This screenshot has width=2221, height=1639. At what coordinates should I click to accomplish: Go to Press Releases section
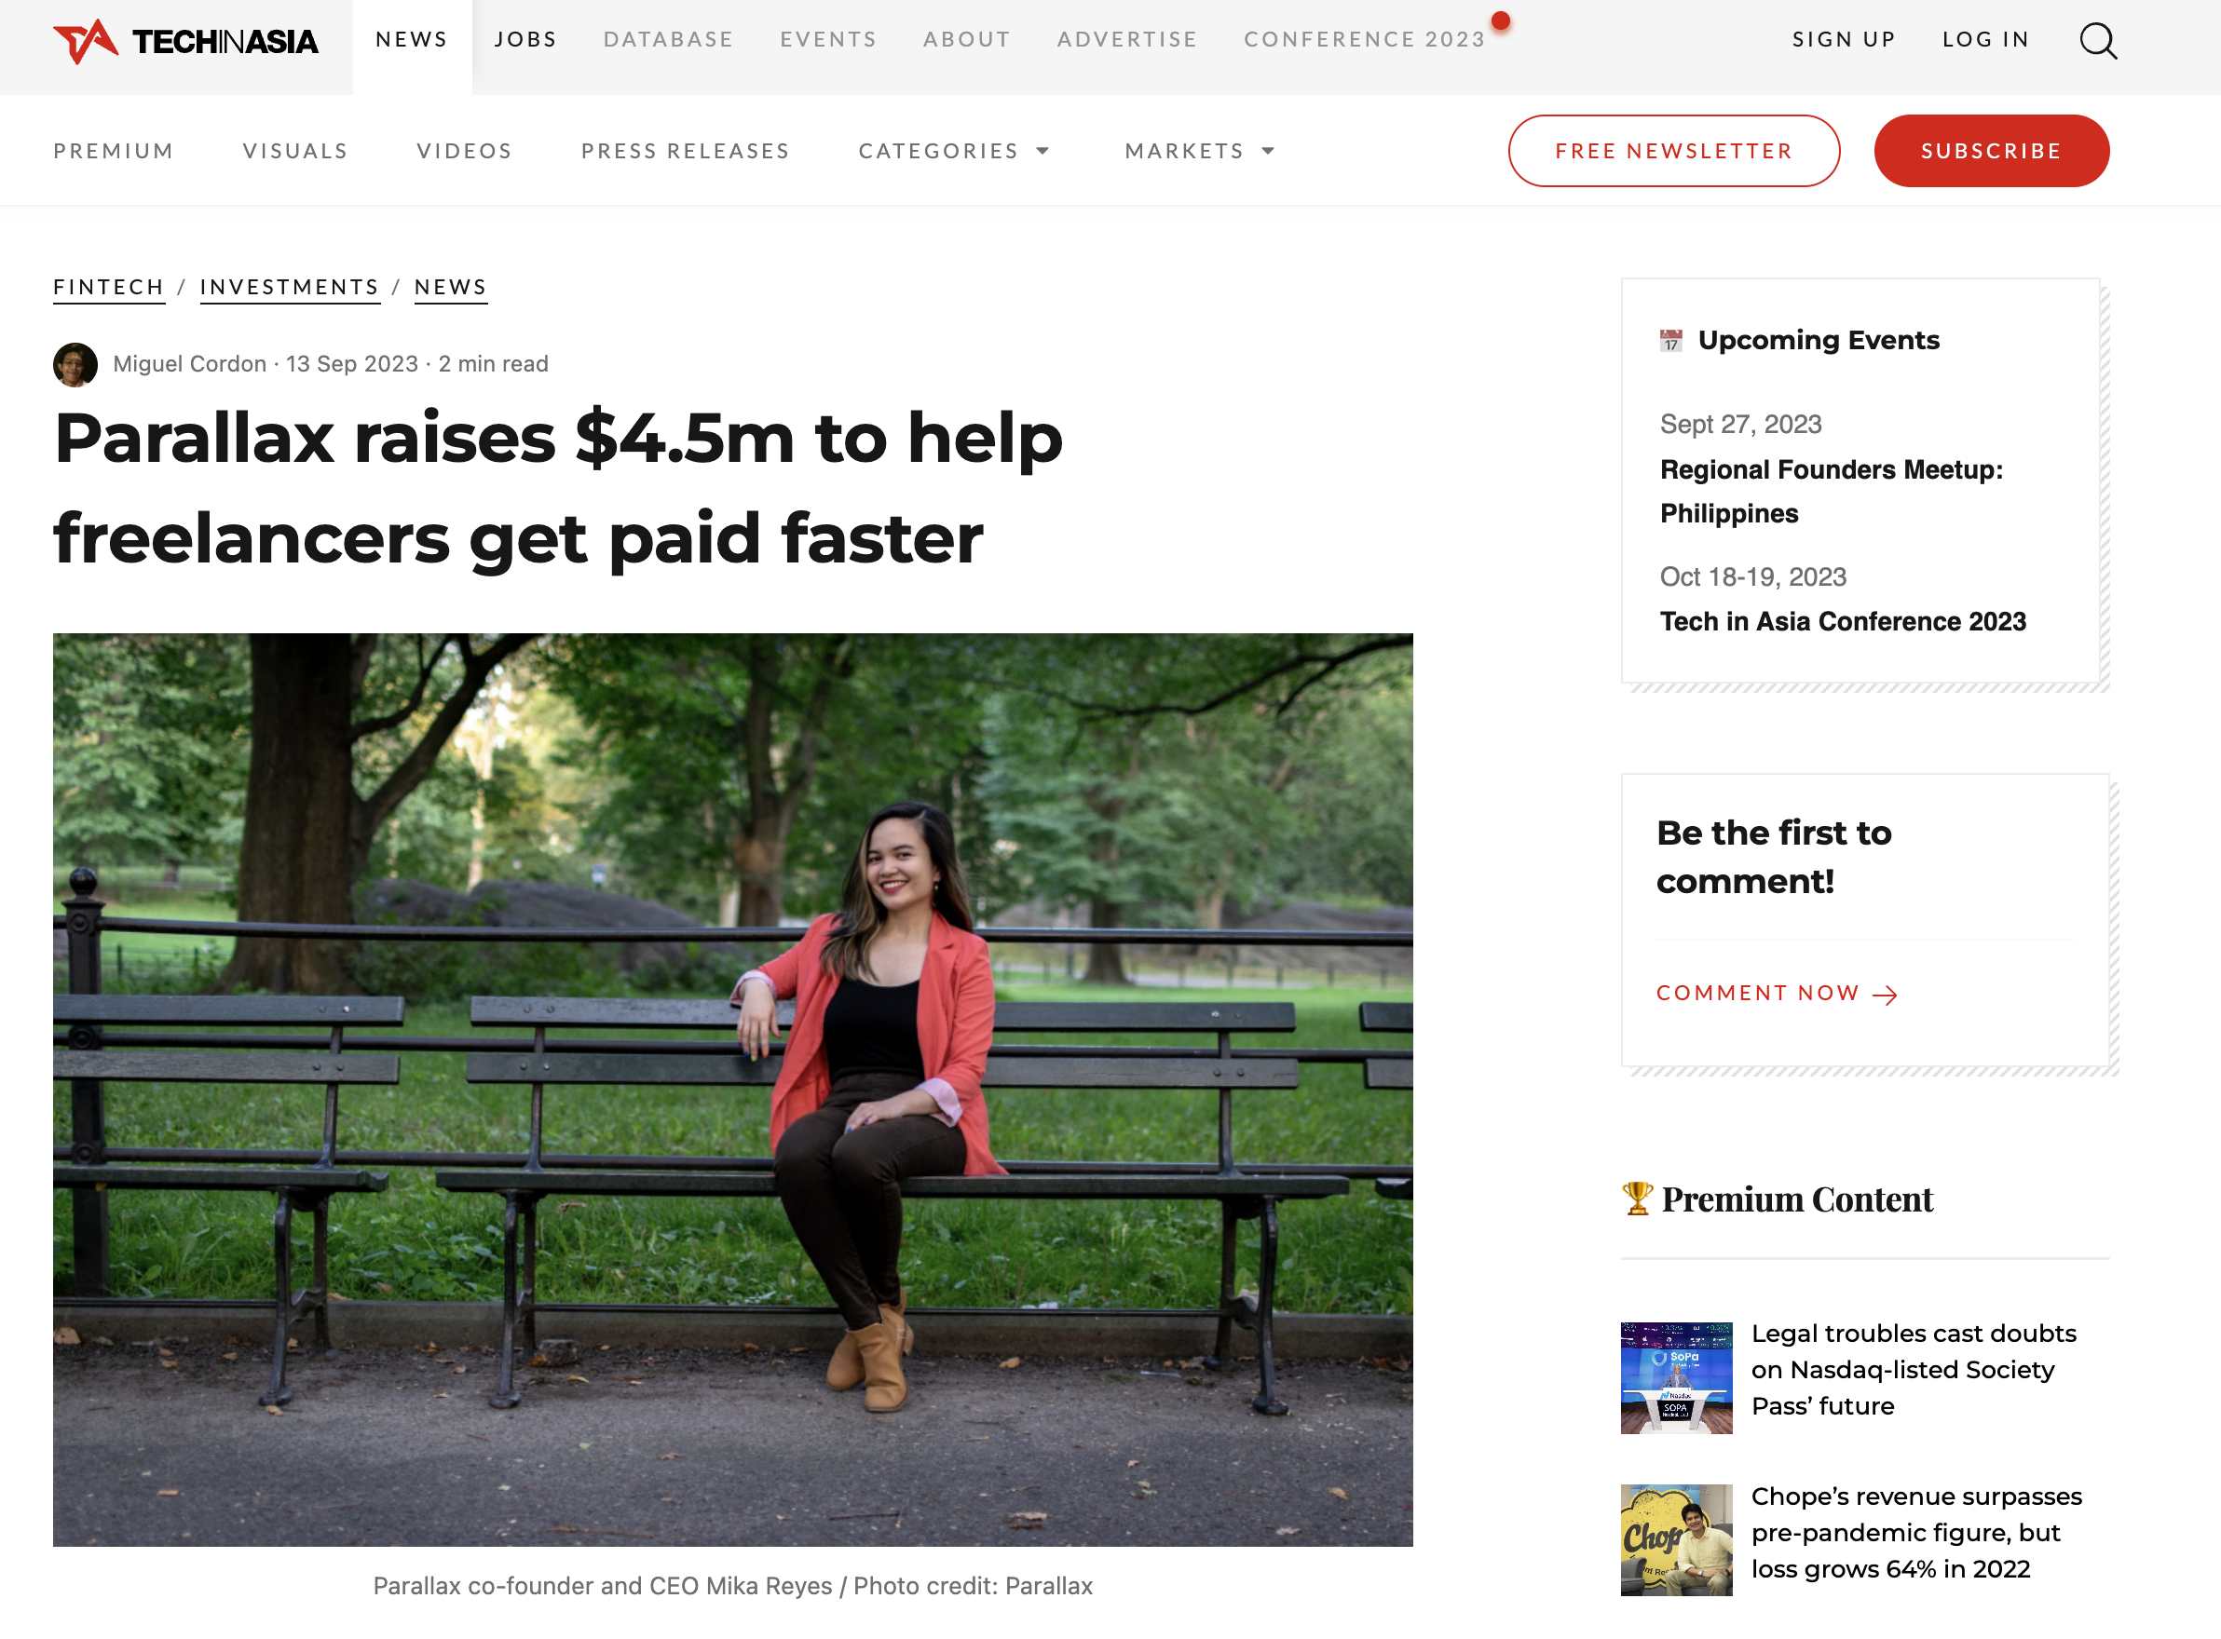coord(686,151)
